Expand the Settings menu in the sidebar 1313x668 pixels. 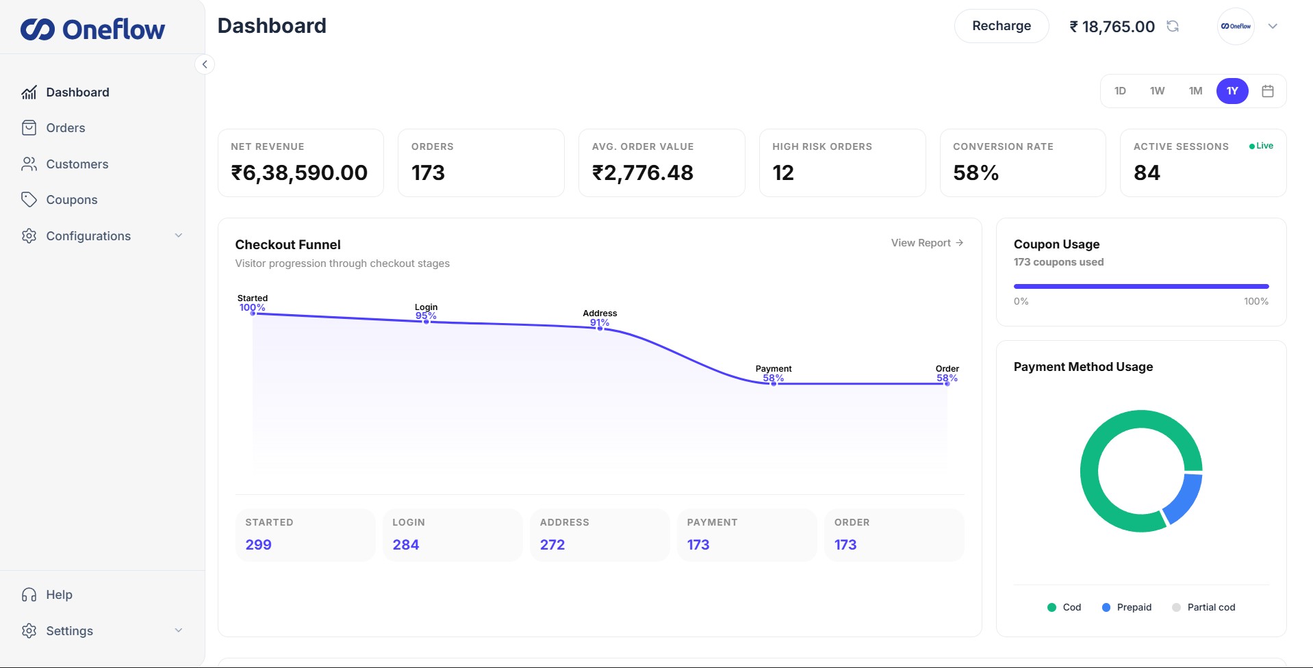coord(179,630)
